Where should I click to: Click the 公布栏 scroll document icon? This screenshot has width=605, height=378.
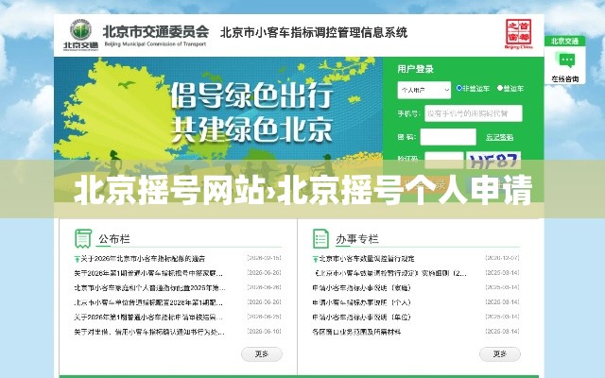pos(83,238)
